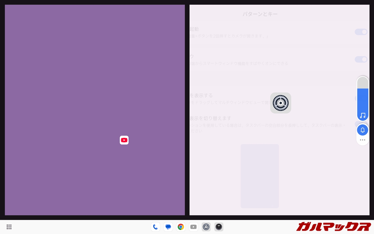This screenshot has width=374, height=234.
Task: Open the app drawer grid icon
Action: pyautogui.click(x=9, y=227)
